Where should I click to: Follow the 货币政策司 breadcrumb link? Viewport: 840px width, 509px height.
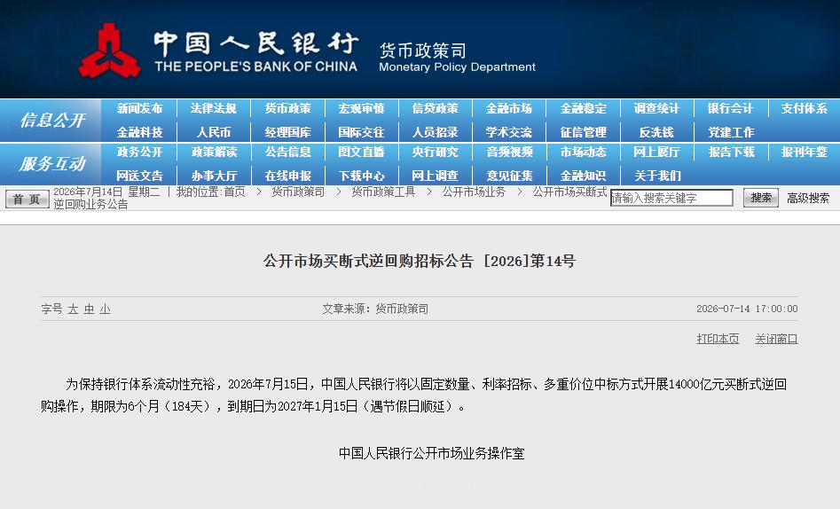(x=298, y=192)
